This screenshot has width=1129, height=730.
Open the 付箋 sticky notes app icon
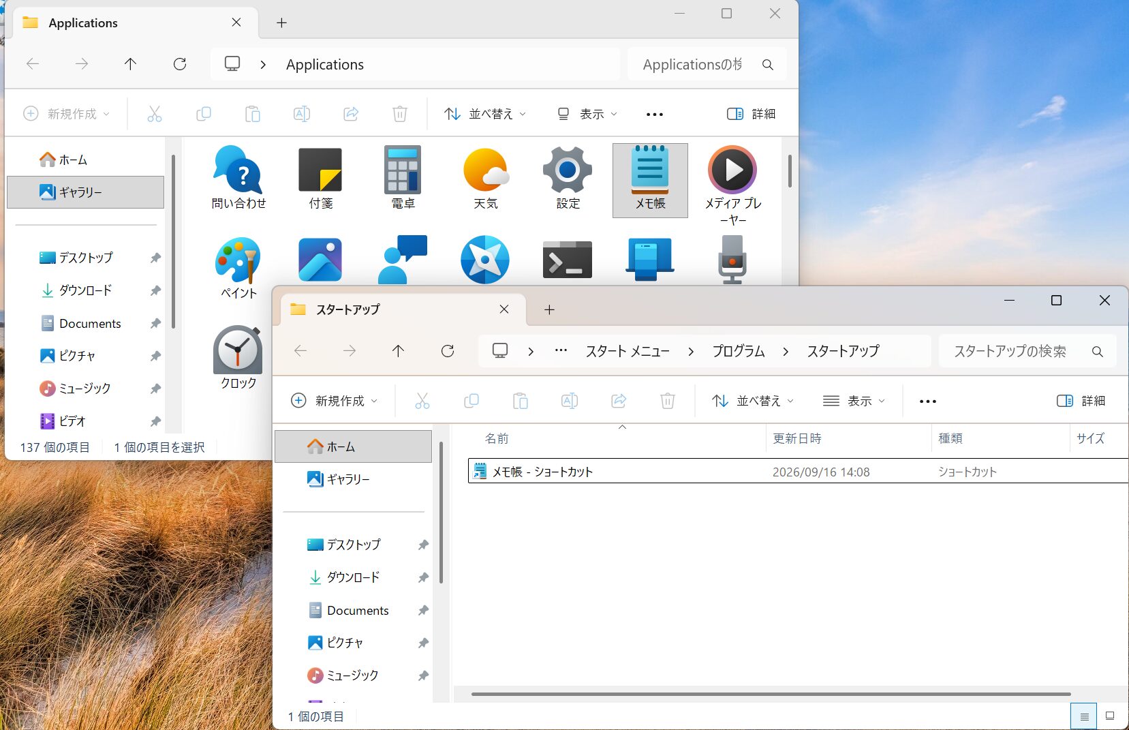click(320, 177)
